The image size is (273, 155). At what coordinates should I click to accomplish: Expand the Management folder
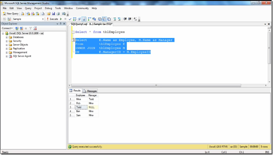(6, 52)
